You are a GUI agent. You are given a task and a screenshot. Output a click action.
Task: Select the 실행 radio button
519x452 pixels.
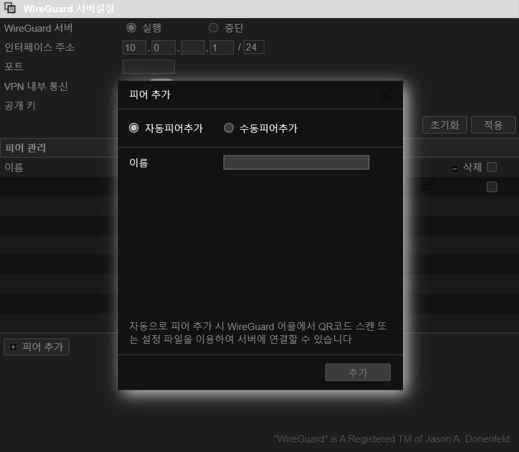pos(132,28)
